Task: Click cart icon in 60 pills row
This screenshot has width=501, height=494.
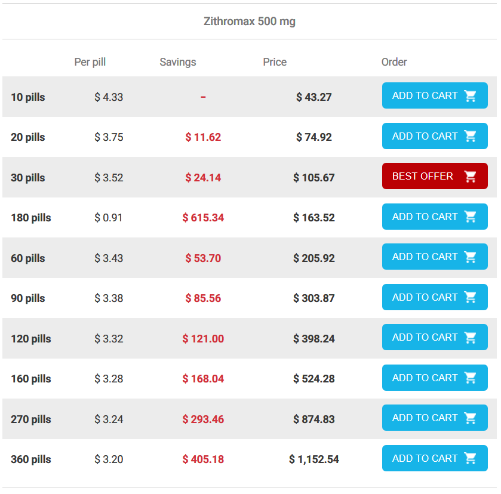Action: [x=471, y=257]
